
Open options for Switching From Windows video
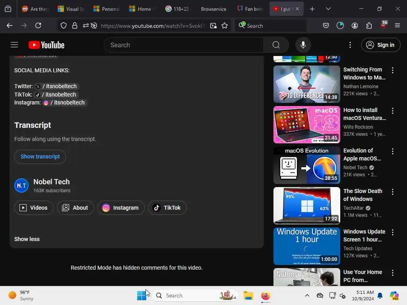pos(392,70)
